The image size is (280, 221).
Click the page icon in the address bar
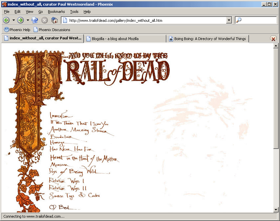[x=65, y=21]
